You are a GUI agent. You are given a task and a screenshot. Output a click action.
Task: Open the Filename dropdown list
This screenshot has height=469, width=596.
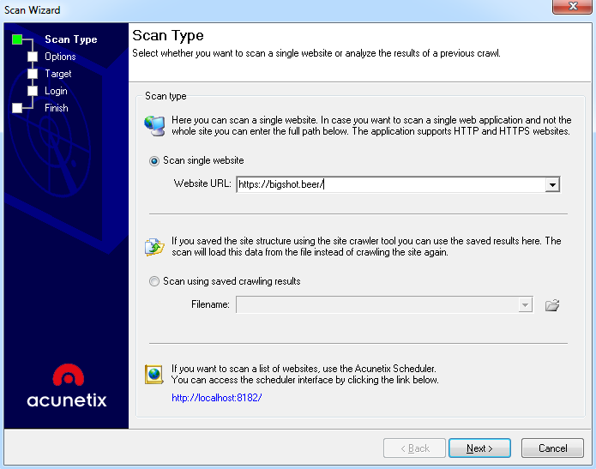click(x=525, y=304)
